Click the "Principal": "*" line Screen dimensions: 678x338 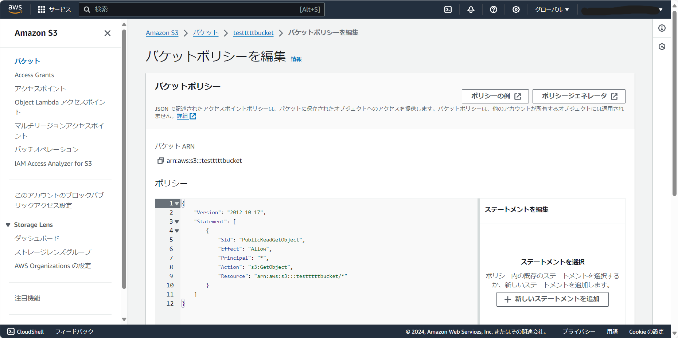point(243,258)
